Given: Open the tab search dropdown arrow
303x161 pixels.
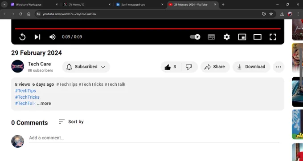Looking at the screenshot, I should (4, 4).
